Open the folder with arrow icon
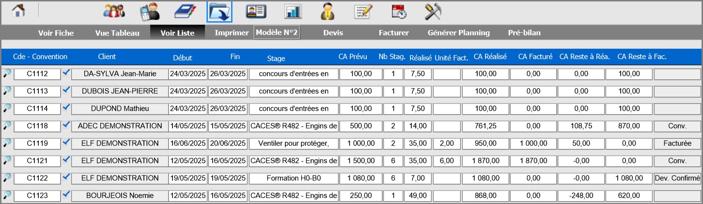The image size is (703, 204). [219, 12]
